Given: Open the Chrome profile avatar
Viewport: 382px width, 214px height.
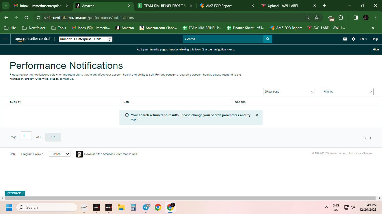Looking at the screenshot, I should (366, 18).
